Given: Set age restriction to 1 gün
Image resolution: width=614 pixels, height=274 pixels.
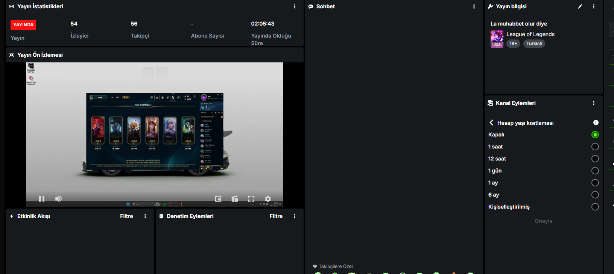Looking at the screenshot, I should click(595, 171).
